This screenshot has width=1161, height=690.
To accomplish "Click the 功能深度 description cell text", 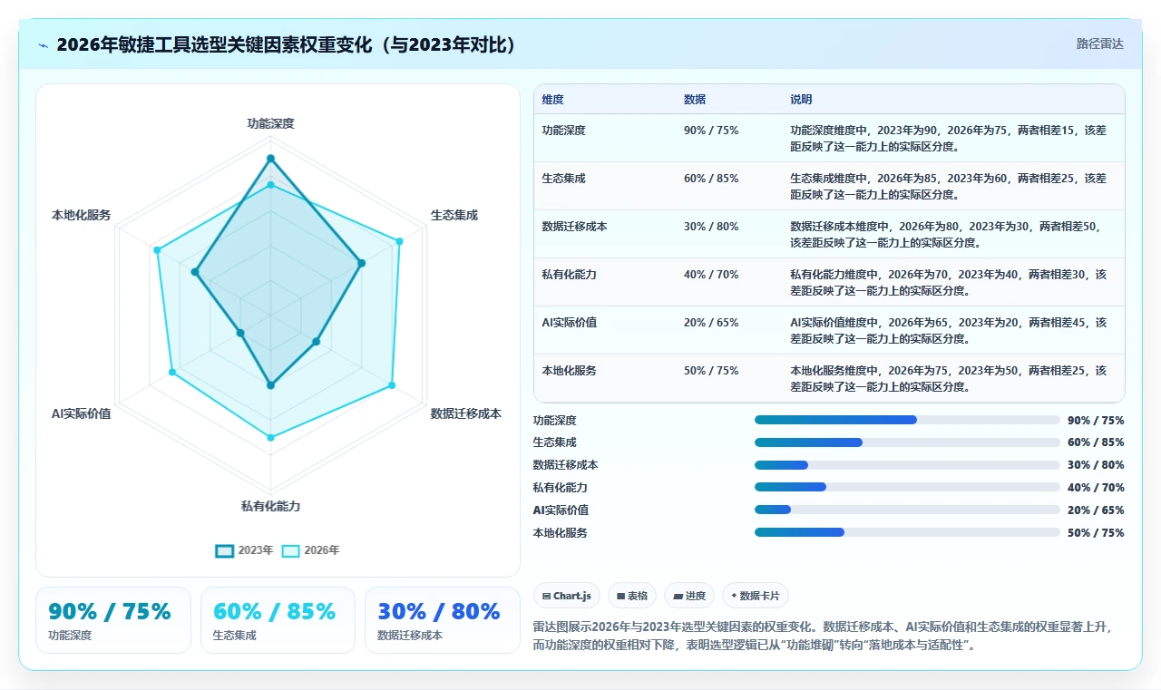I will click(949, 138).
